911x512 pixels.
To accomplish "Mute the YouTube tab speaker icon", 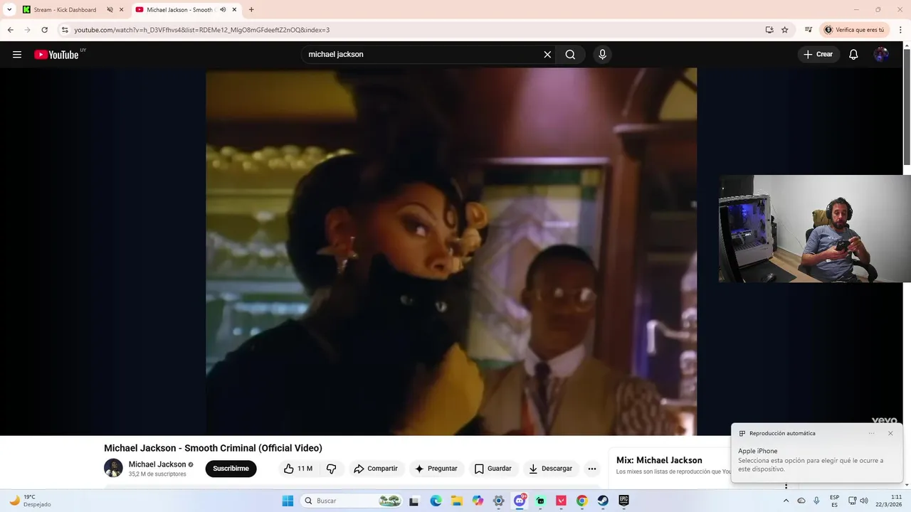I will [x=223, y=10].
